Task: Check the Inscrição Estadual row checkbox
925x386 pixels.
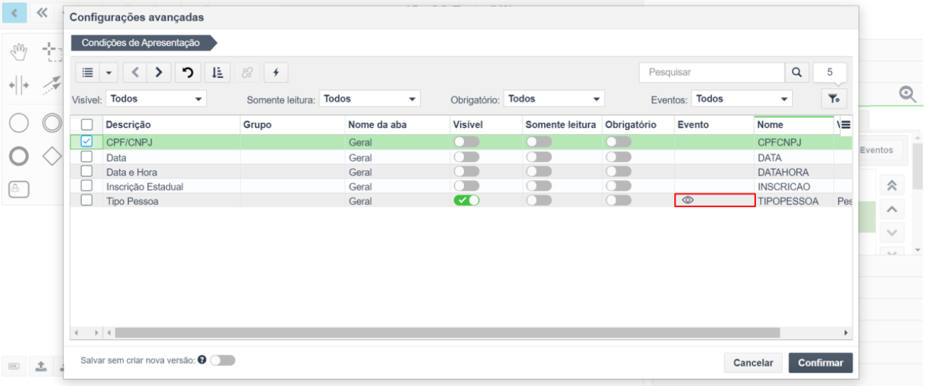Action: (x=87, y=187)
